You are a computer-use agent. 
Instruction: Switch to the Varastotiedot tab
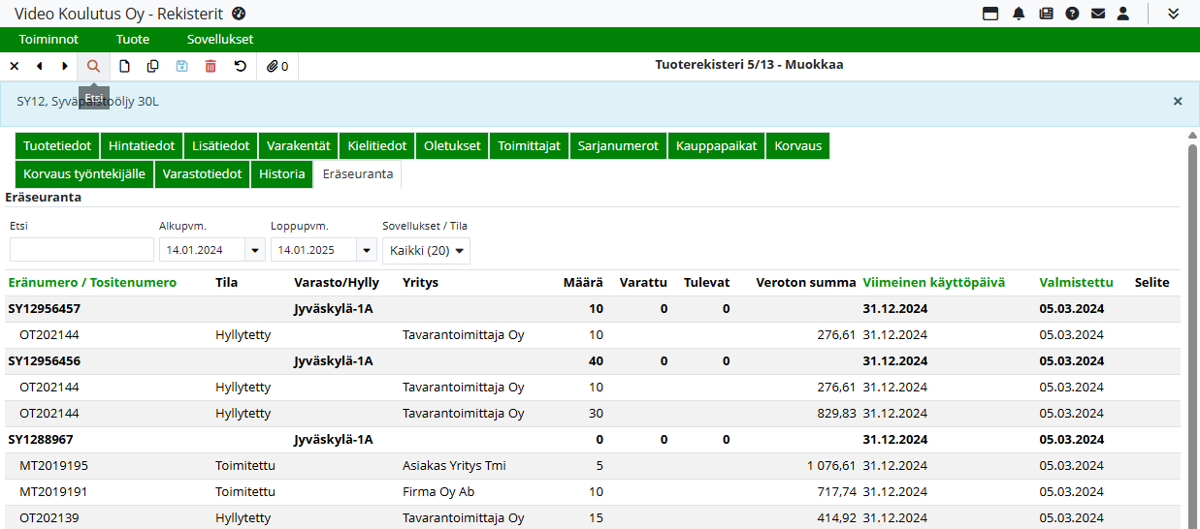pyautogui.click(x=202, y=174)
